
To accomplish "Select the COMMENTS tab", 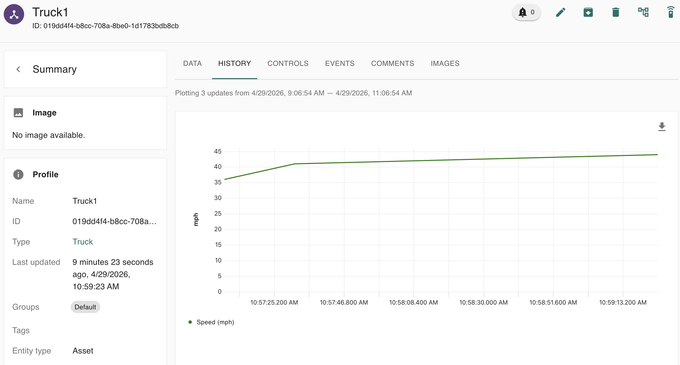I will (x=393, y=63).
